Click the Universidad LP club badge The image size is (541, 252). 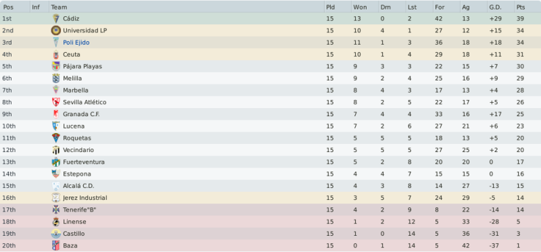click(x=55, y=30)
